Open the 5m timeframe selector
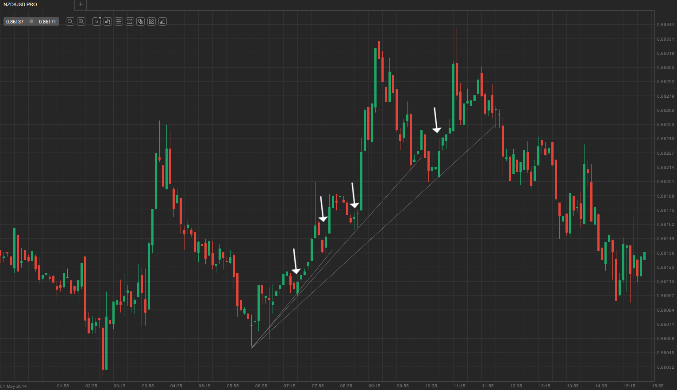Screen dimensions: 677x390 click(x=97, y=21)
